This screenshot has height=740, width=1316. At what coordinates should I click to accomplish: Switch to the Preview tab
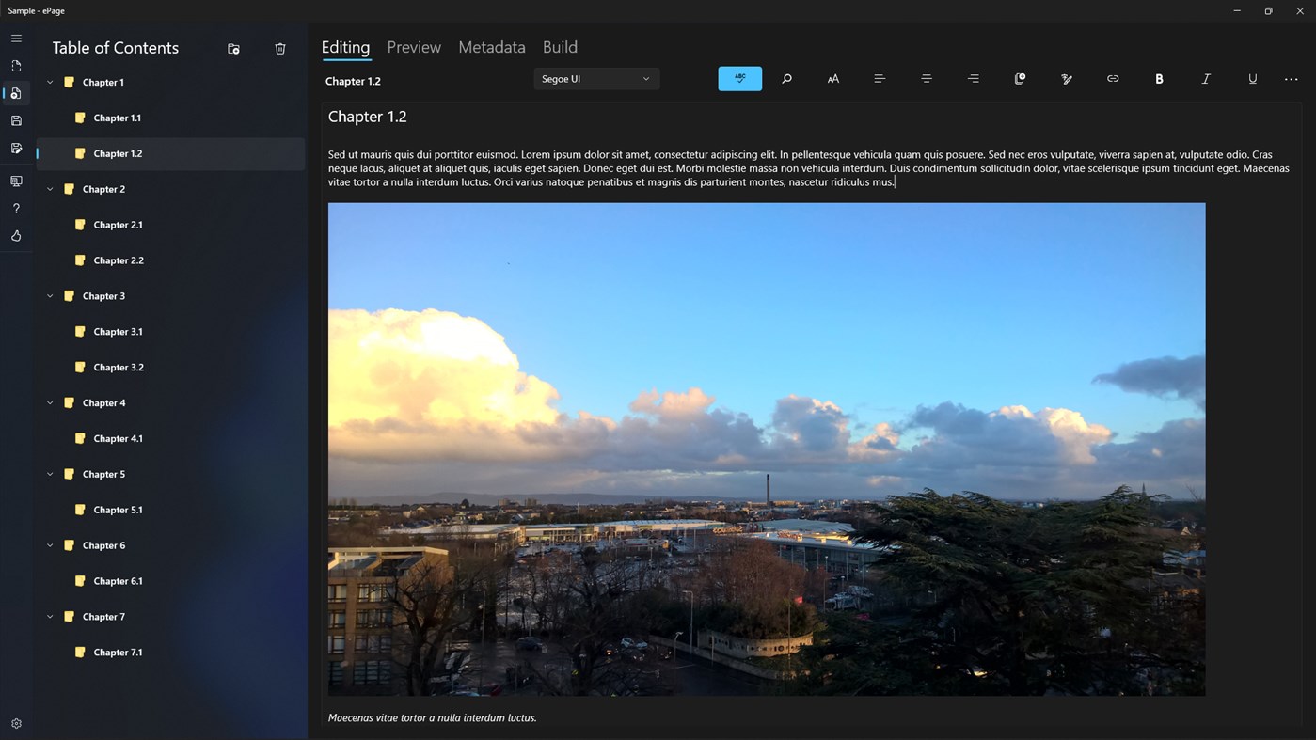(x=413, y=47)
